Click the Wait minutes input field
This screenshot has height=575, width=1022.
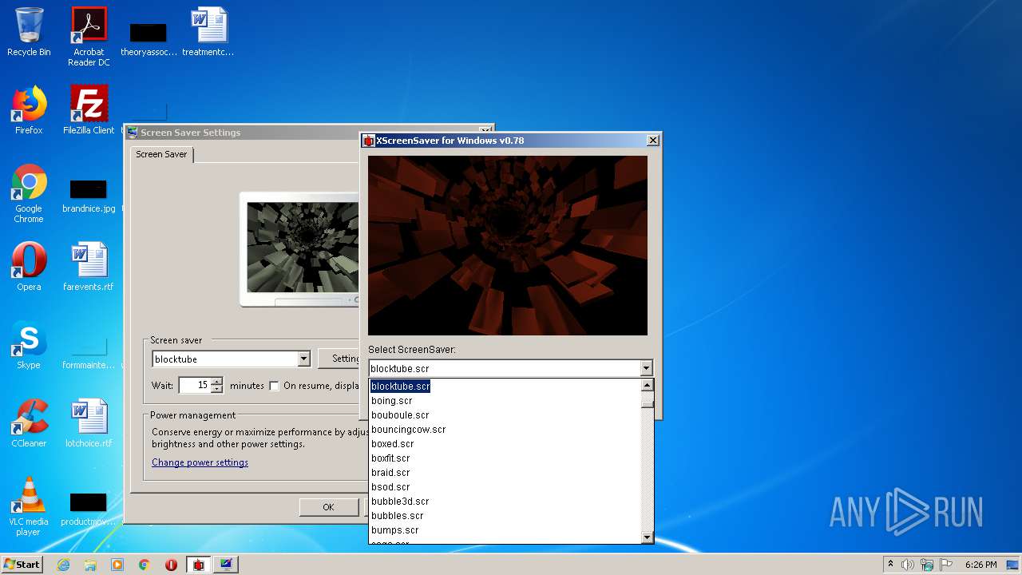point(195,385)
